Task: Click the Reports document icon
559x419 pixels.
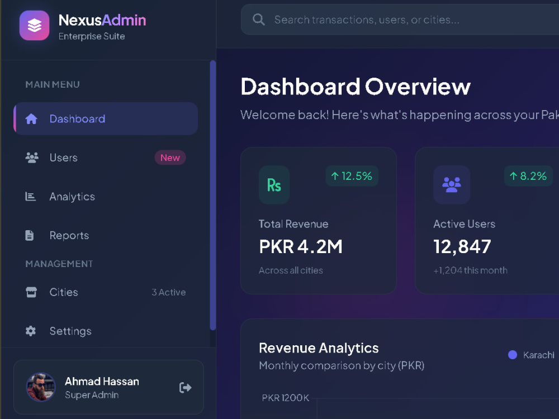Action: coord(30,235)
